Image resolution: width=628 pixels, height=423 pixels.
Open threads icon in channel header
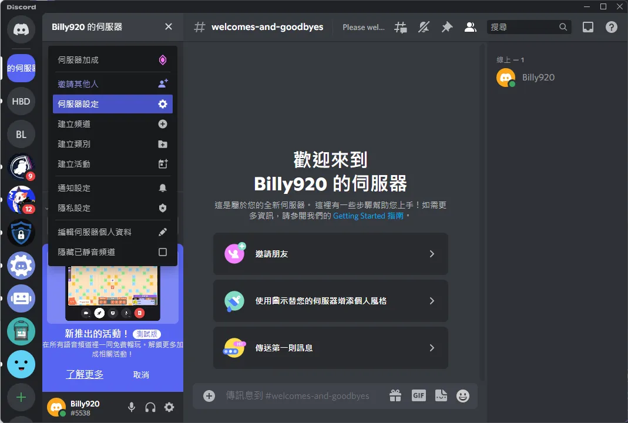(x=401, y=27)
